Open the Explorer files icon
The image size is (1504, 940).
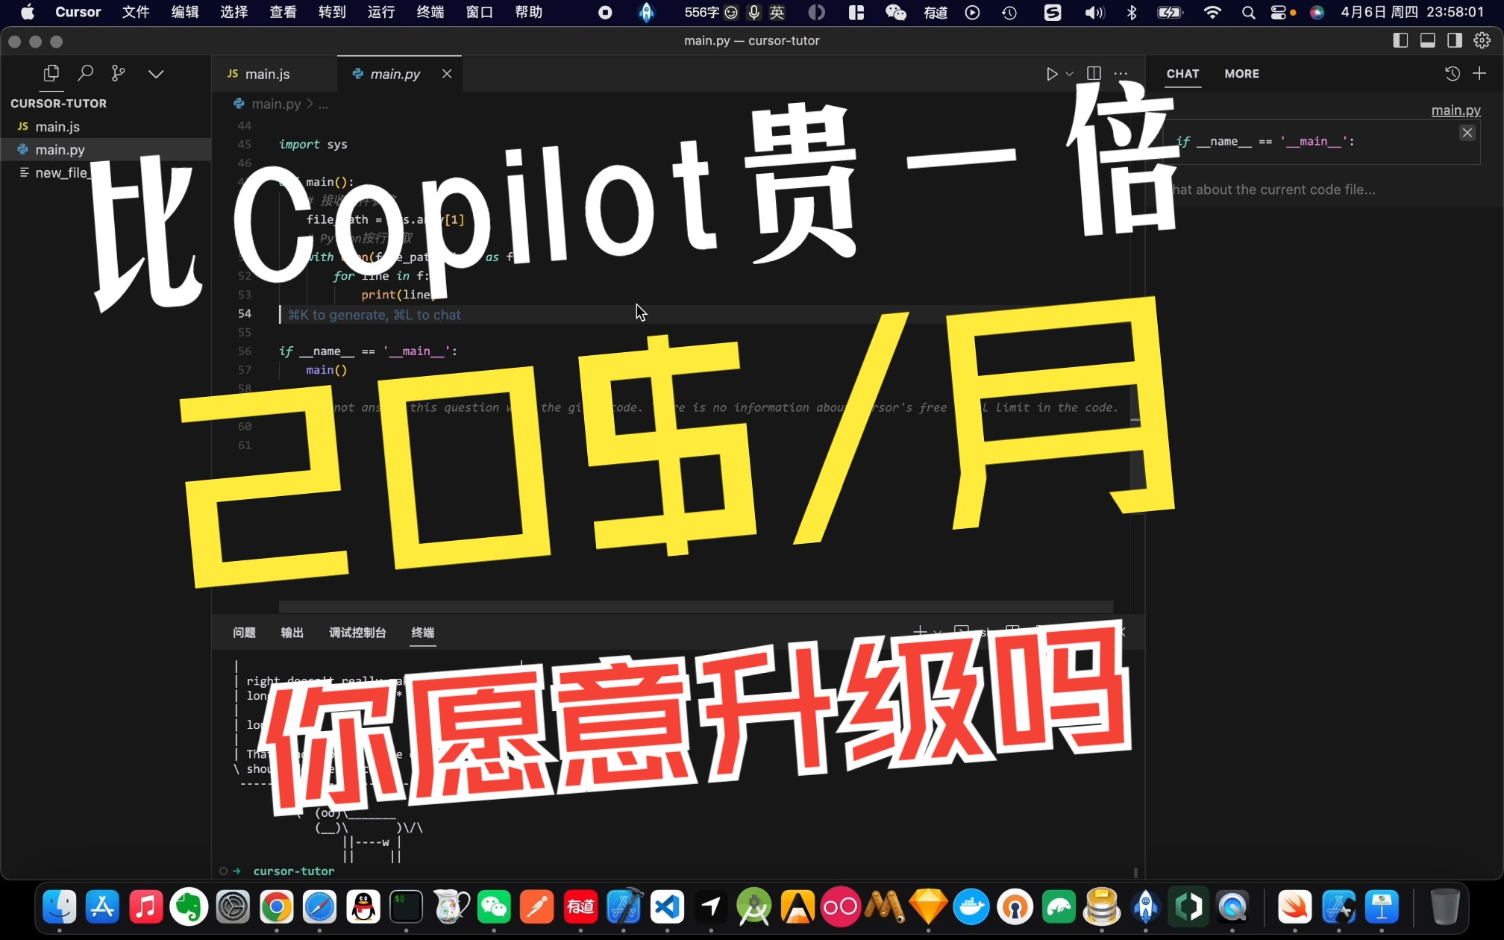(51, 73)
